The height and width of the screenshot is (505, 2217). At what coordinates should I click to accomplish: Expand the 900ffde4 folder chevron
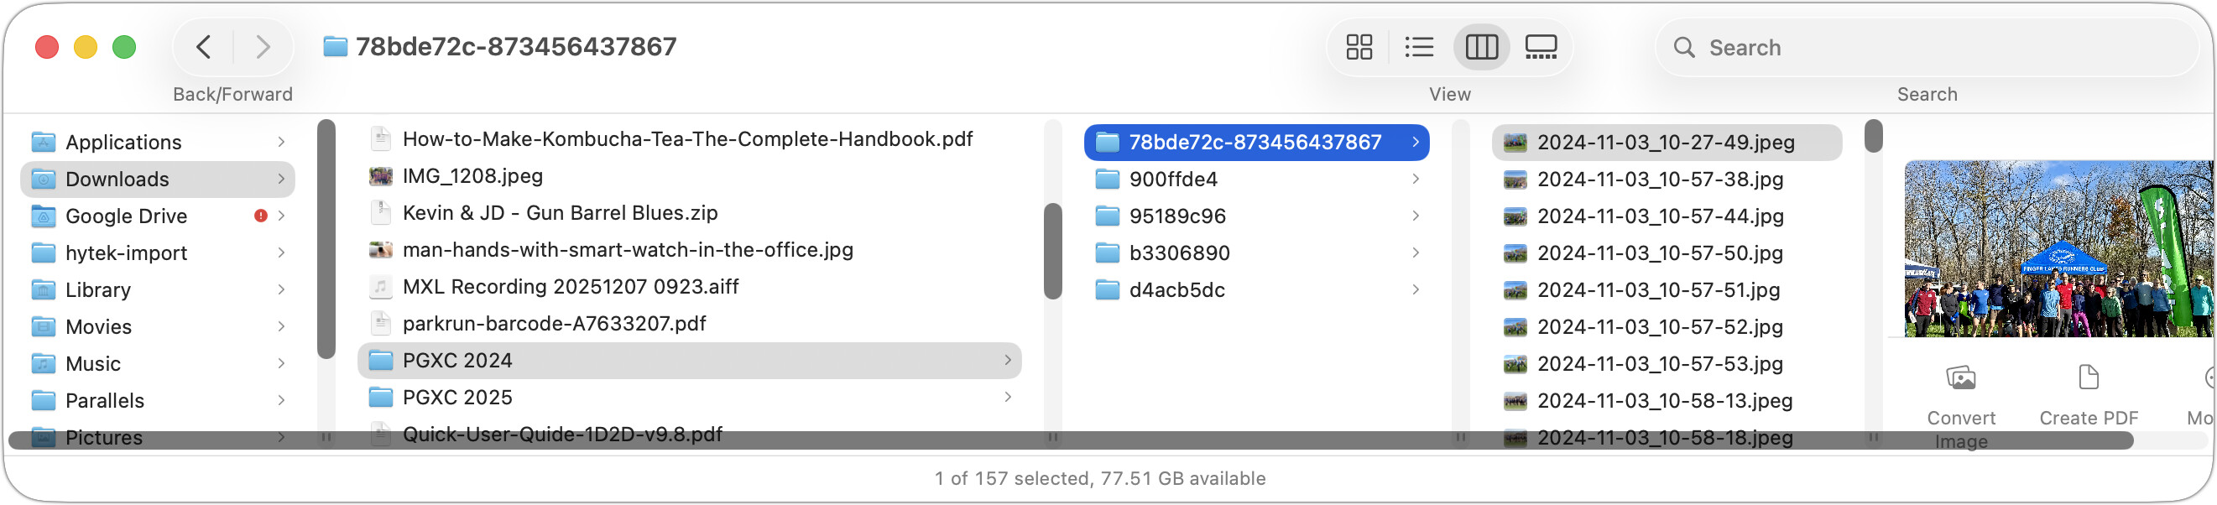(1416, 179)
